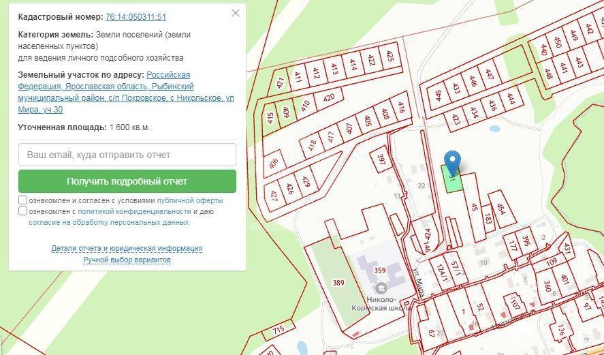Screen dimensions: 604x355
Task: Select parcel 177 on the map
Action: [511, 246]
